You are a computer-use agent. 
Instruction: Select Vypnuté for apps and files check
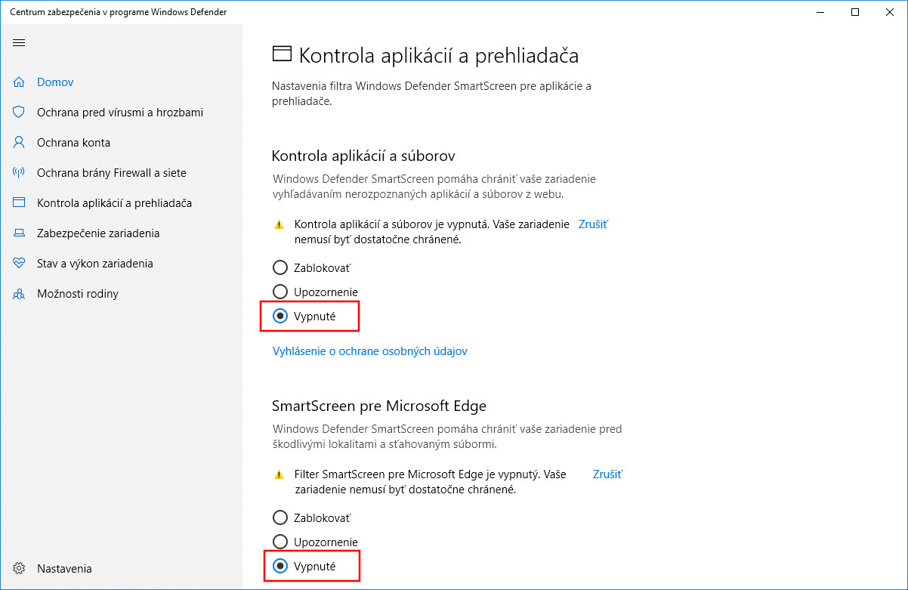tap(280, 317)
